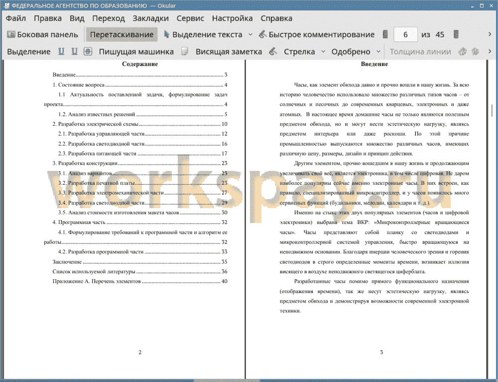Click the Okular window icon in title bar

[x=6, y=5]
